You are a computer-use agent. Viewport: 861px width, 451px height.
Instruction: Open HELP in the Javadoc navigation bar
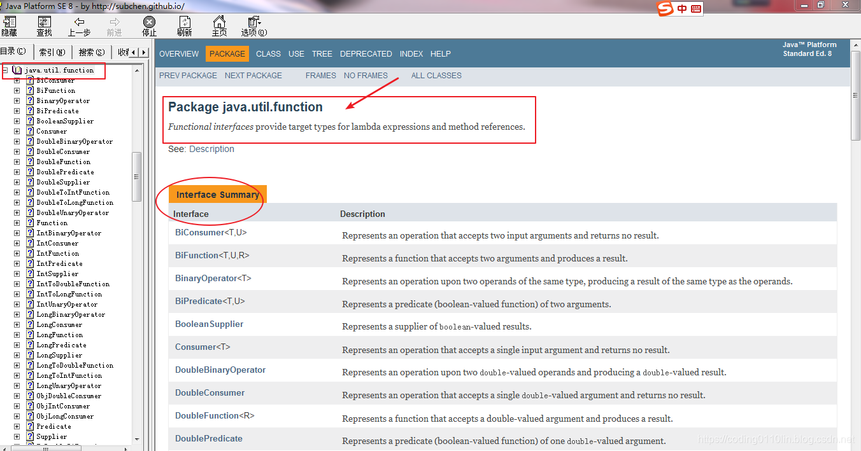click(441, 54)
